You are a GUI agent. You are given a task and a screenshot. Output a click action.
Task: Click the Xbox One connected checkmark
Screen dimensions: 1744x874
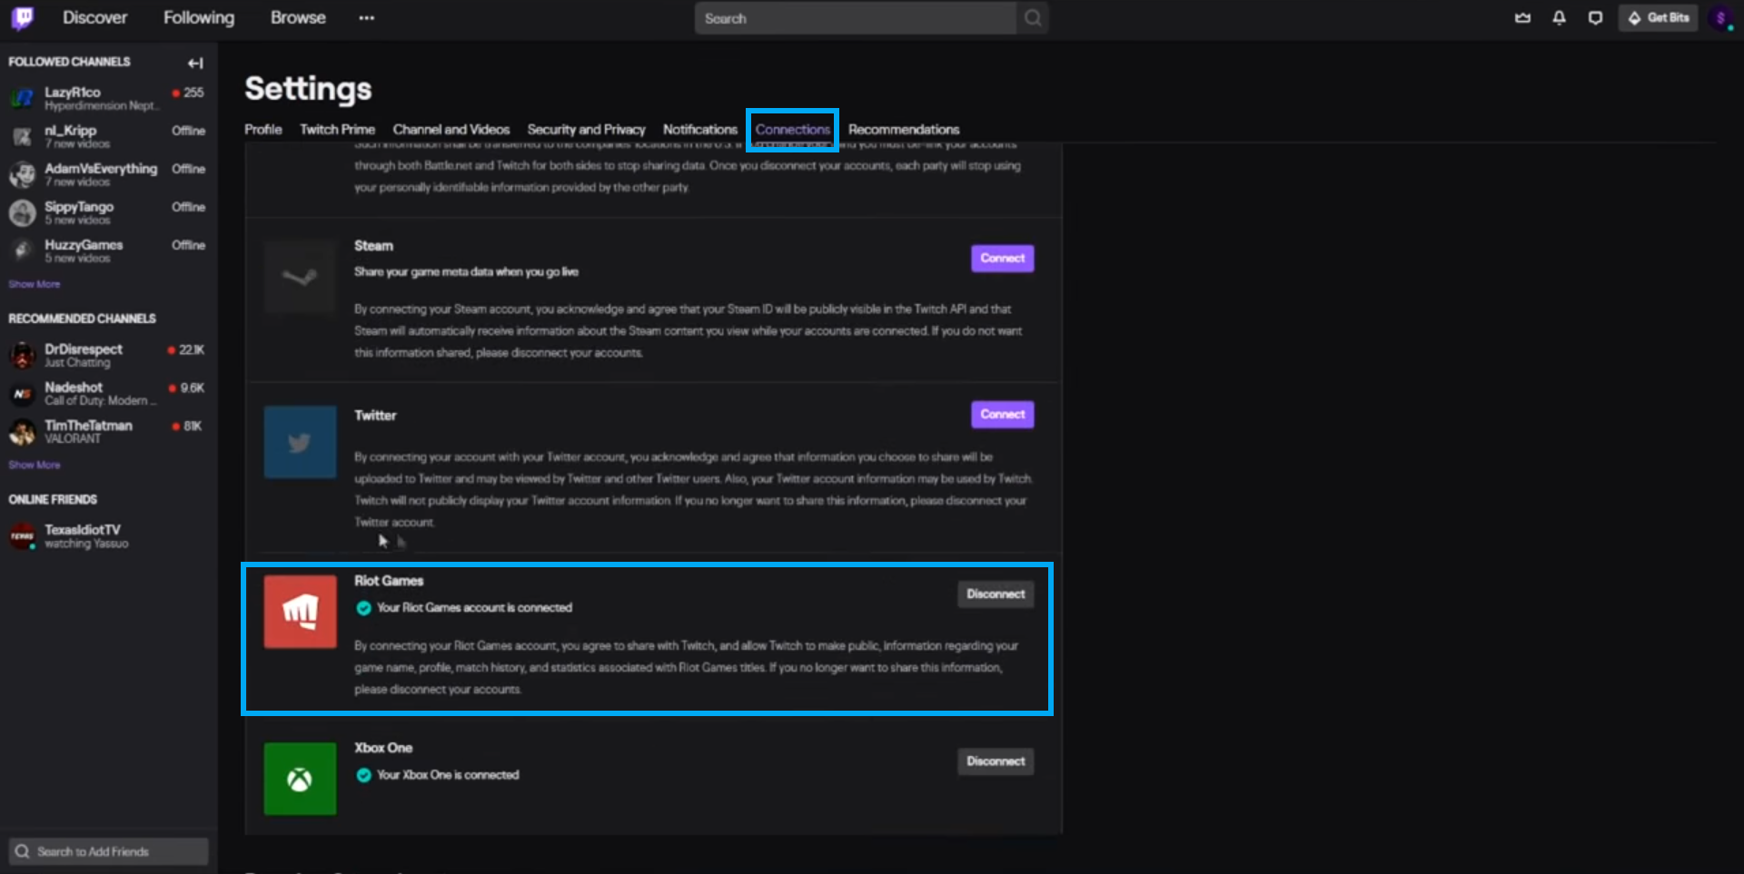click(x=363, y=775)
